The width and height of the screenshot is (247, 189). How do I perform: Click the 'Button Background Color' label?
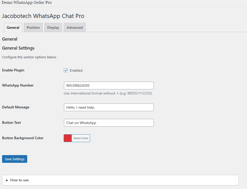pyautogui.click(x=23, y=138)
